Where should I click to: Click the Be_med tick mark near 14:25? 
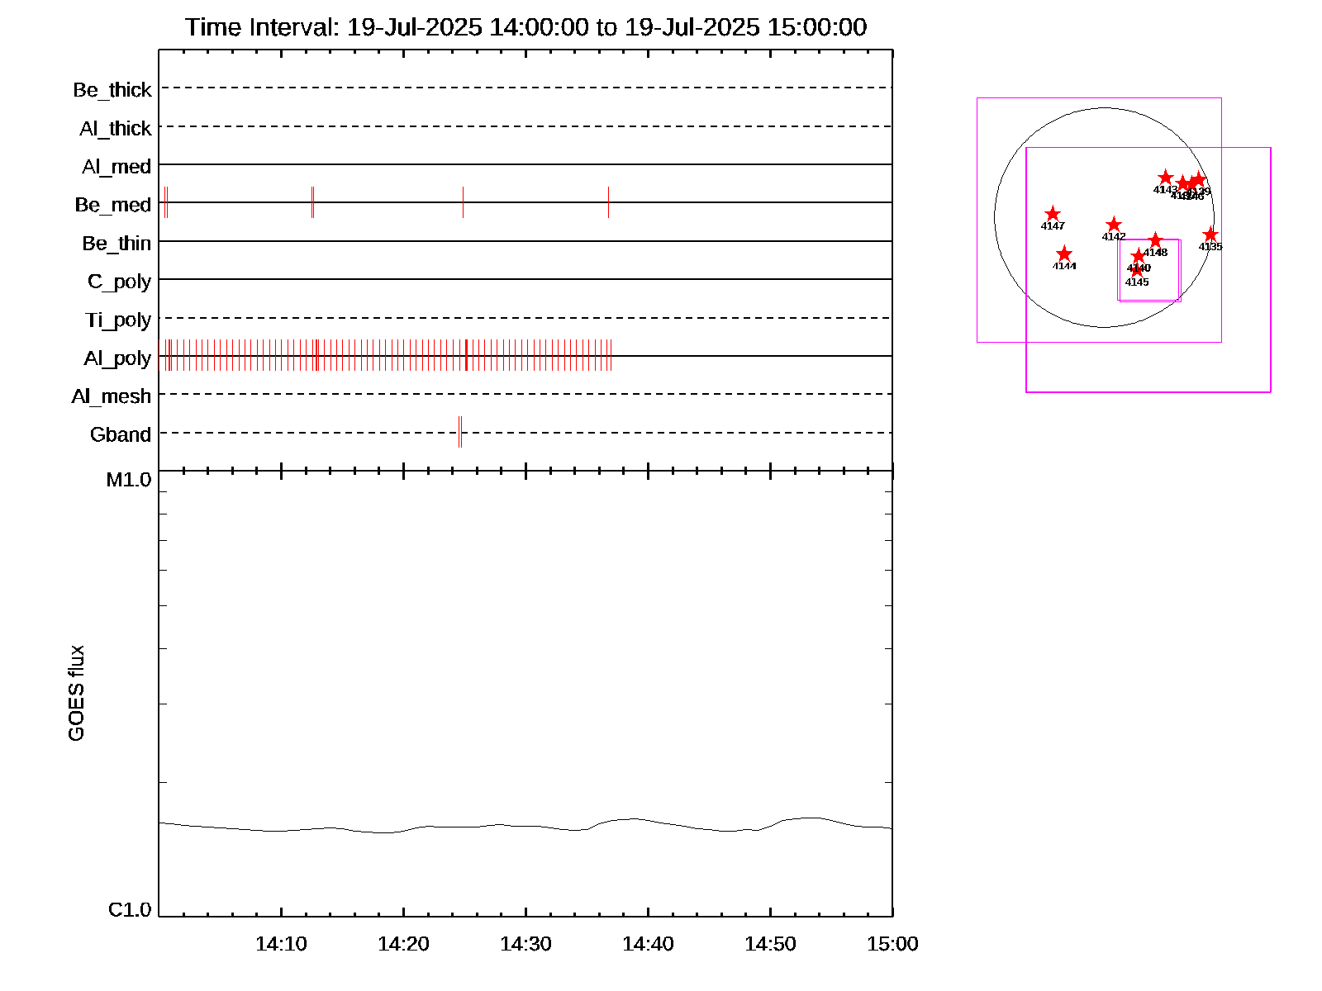coord(463,202)
